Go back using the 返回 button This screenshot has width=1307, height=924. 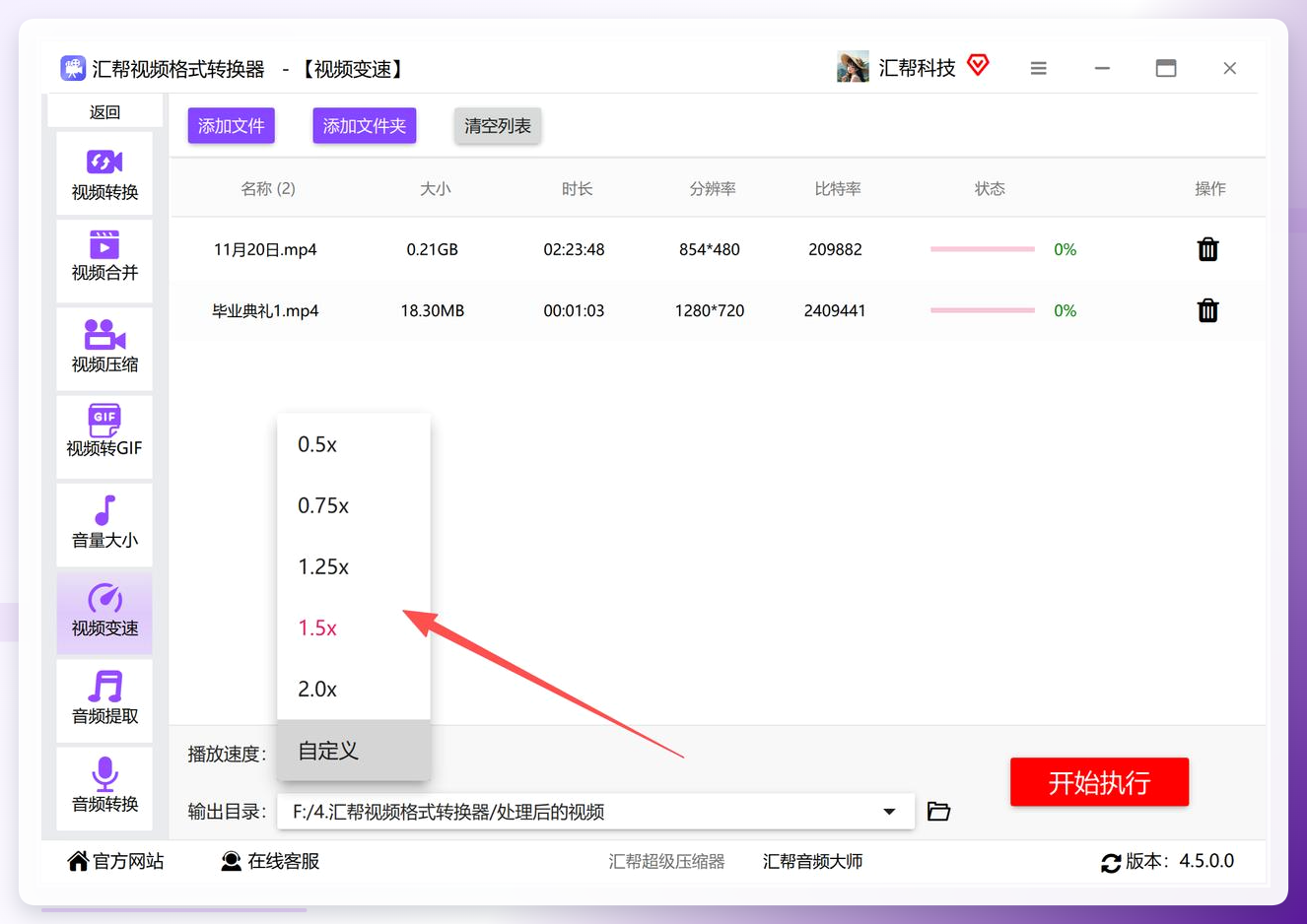point(104,112)
